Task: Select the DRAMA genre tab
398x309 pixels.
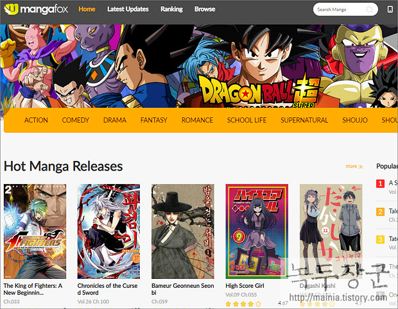Action: [115, 120]
